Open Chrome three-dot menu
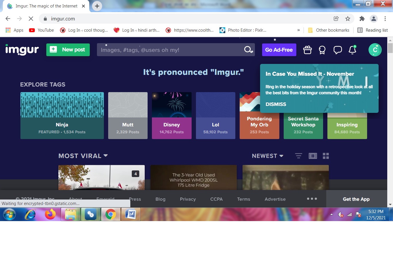 [385, 19]
